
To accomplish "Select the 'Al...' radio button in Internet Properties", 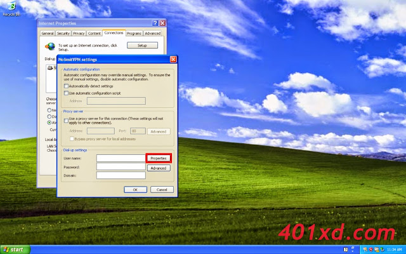I will [49, 123].
